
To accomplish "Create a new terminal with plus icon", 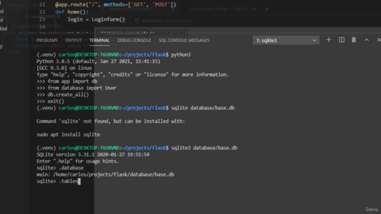I will [x=329, y=40].
